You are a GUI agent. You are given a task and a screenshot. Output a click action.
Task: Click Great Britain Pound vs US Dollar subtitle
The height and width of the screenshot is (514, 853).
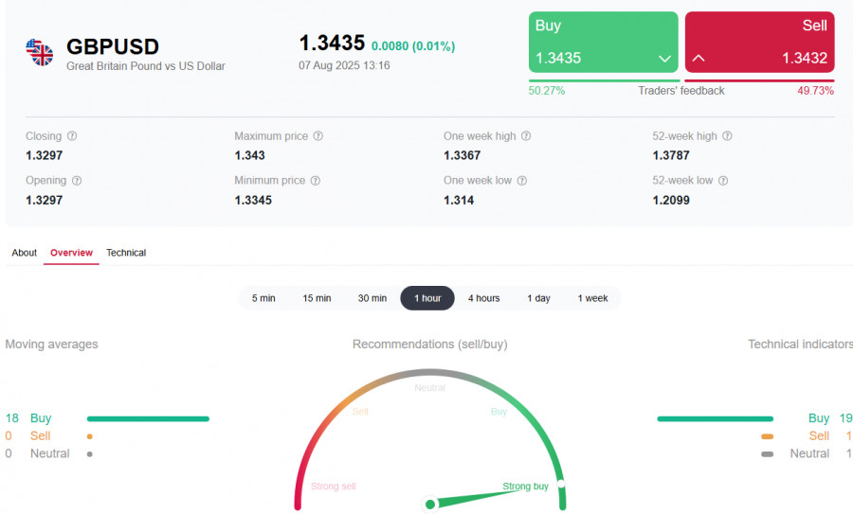pyautogui.click(x=146, y=66)
